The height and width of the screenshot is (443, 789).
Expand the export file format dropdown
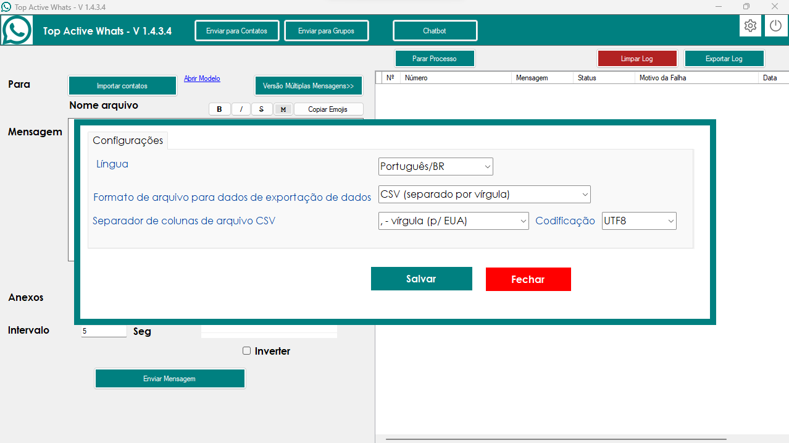pos(484,195)
